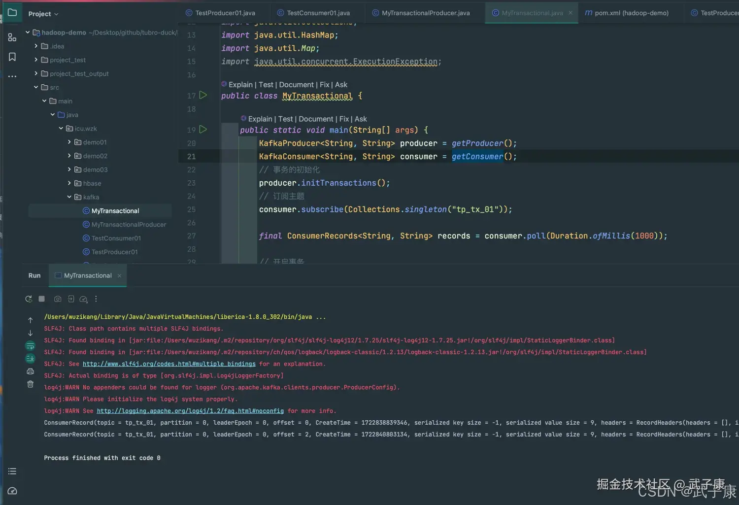Viewport: 739px width, 505px height.
Task: Show more tool windows ellipsis in left stripe
Action: click(x=12, y=76)
